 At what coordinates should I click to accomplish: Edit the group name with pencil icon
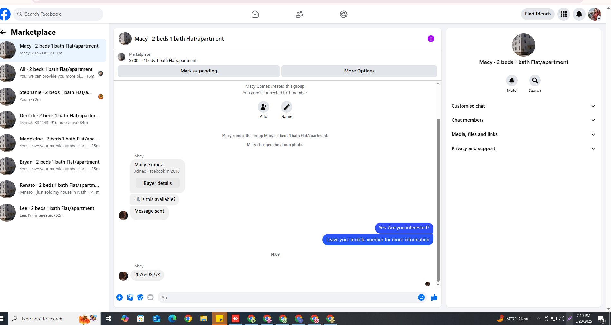click(x=287, y=107)
